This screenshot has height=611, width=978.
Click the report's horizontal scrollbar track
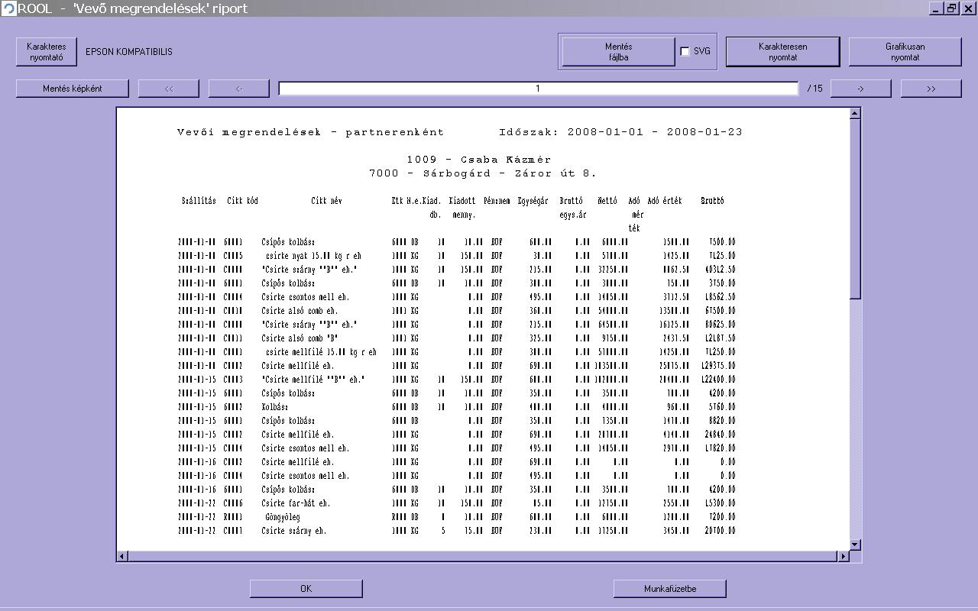coord(481,556)
